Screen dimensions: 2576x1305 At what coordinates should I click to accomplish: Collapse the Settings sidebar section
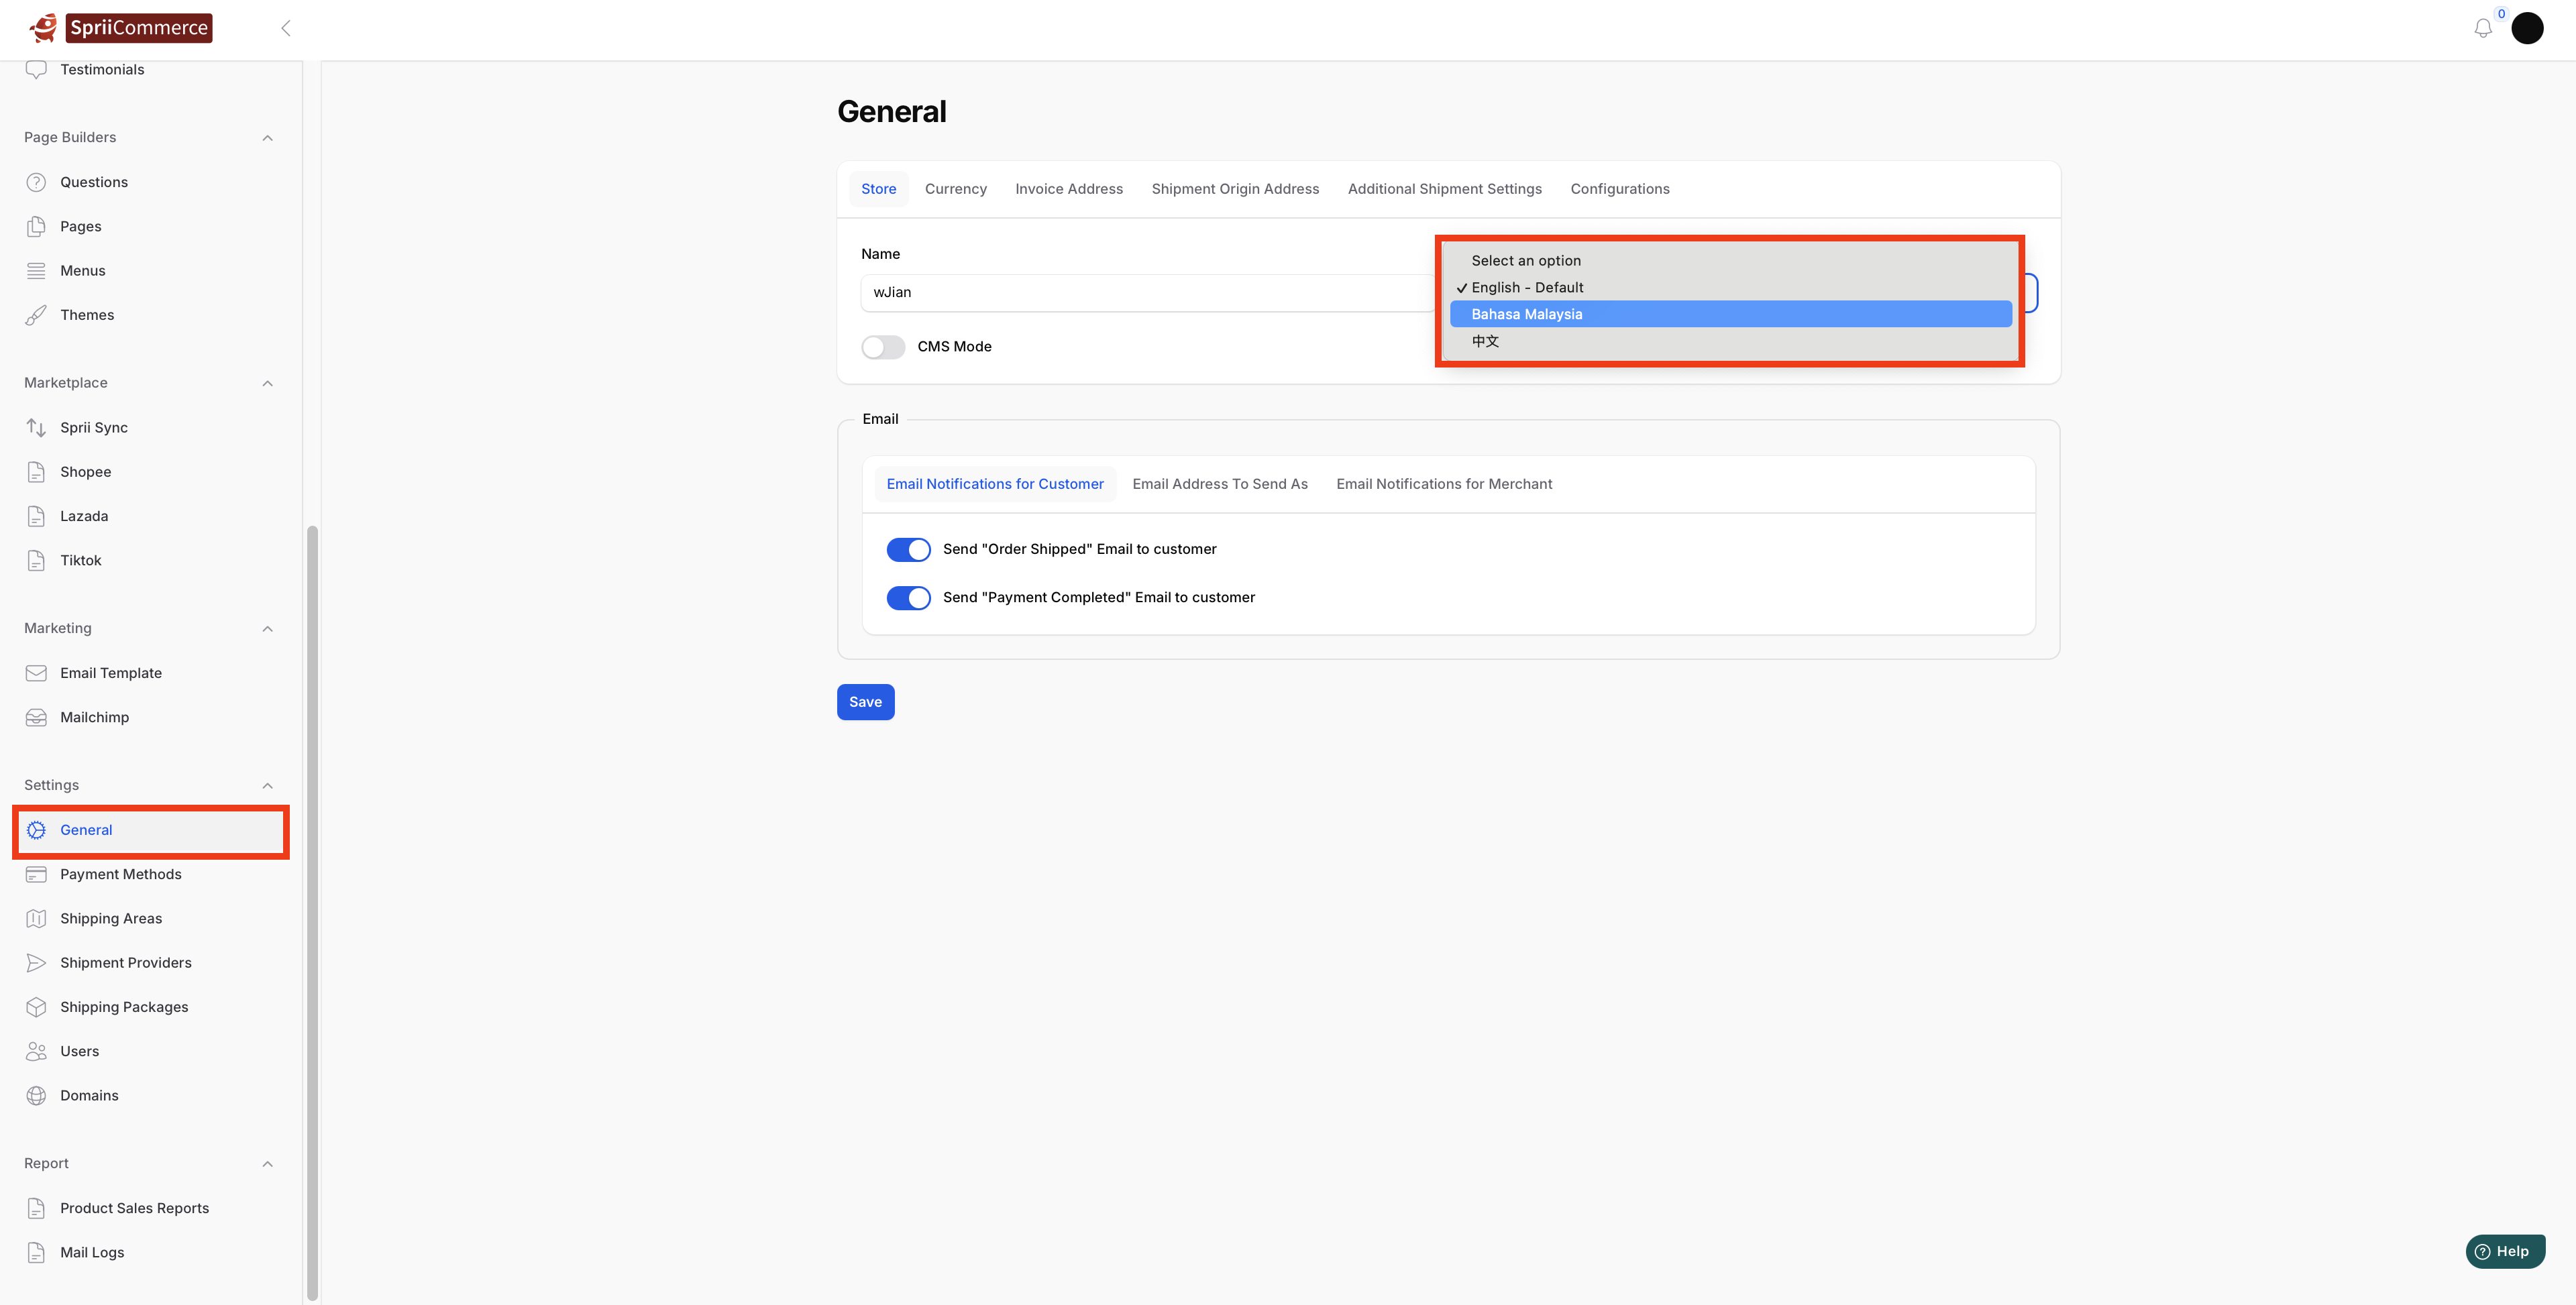267,786
